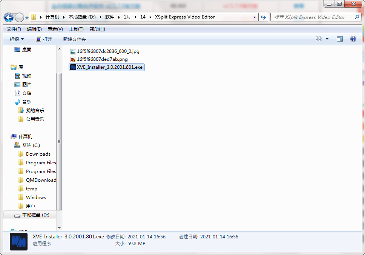The width and height of the screenshot is (365, 255).
Task: Select 1月 in the address breadcrumb
Action: point(127,17)
